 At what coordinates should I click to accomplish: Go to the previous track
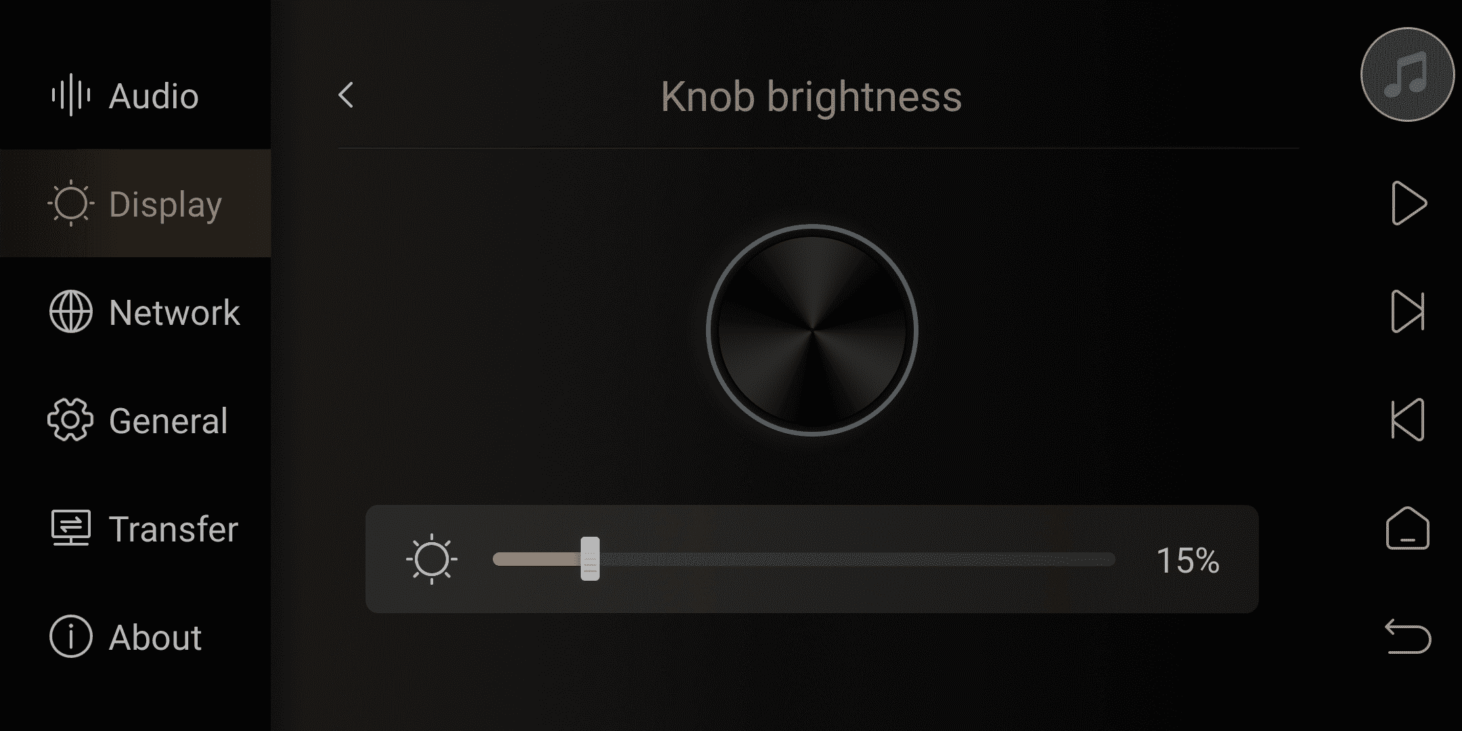(1408, 420)
